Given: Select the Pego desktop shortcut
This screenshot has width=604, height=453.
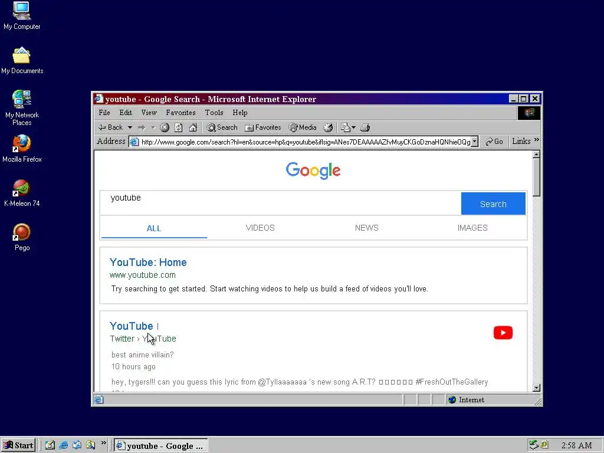Looking at the screenshot, I should [22, 237].
